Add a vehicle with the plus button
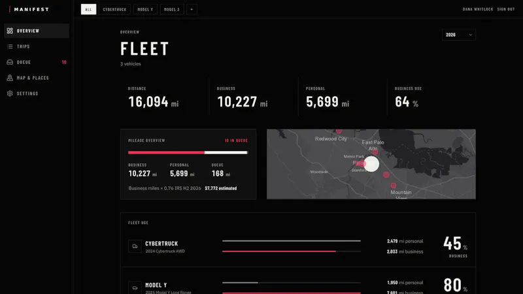Screen dimensions: 523x294 point(192,9)
